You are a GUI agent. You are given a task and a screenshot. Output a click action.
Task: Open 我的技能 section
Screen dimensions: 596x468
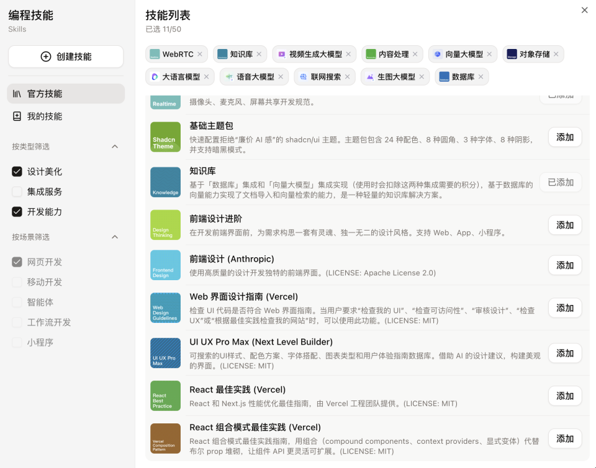click(x=66, y=116)
